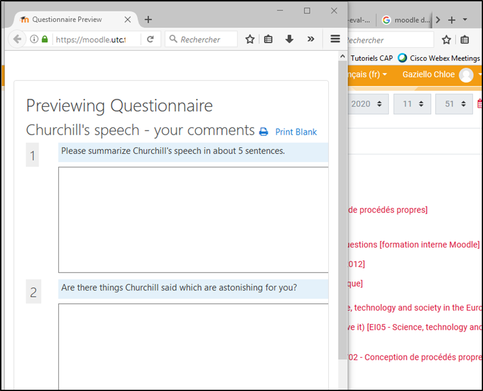The height and width of the screenshot is (391, 483).
Task: Minimize the Questionnaire Preview window
Action: click(x=280, y=10)
